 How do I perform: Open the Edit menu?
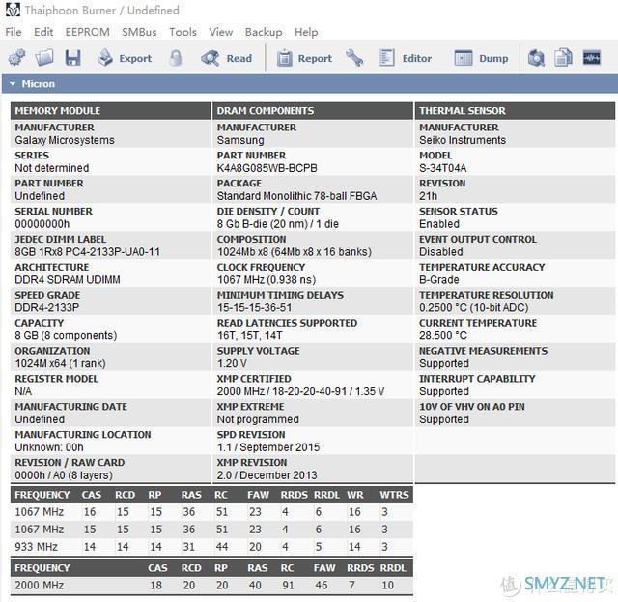pyautogui.click(x=43, y=32)
